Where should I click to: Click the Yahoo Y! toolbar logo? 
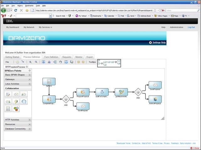(3, 16)
